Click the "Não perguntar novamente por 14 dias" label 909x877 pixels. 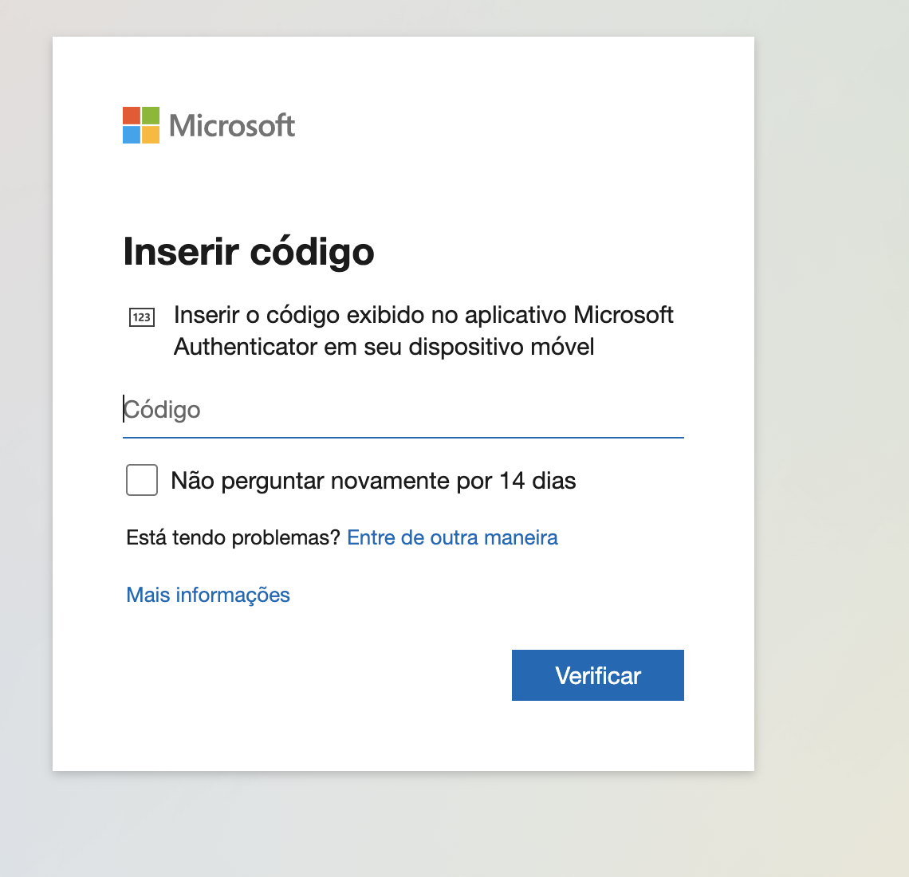373,481
